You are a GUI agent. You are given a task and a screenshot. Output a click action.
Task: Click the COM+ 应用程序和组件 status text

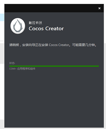22,69
